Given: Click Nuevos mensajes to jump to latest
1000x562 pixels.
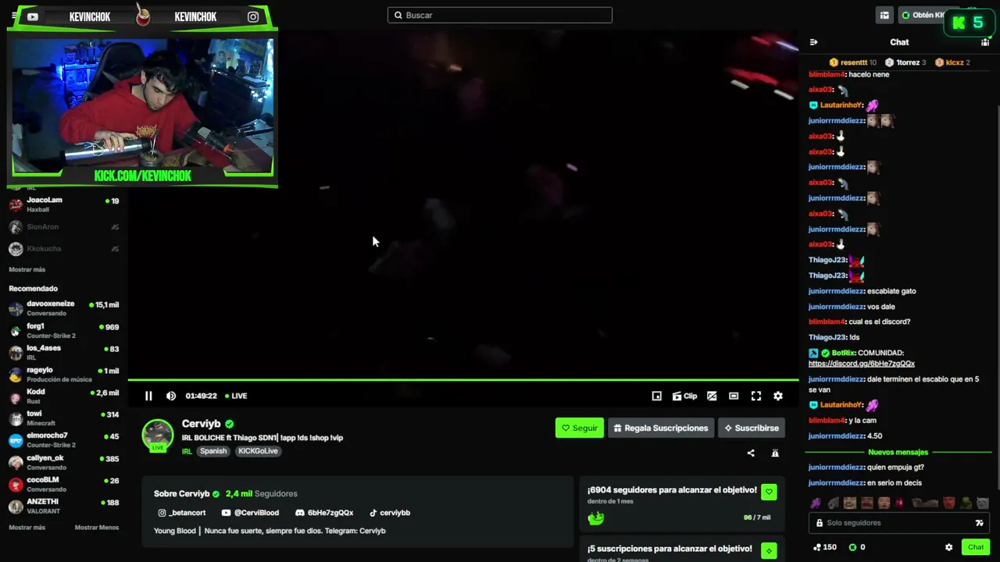Looking at the screenshot, I should point(898,452).
